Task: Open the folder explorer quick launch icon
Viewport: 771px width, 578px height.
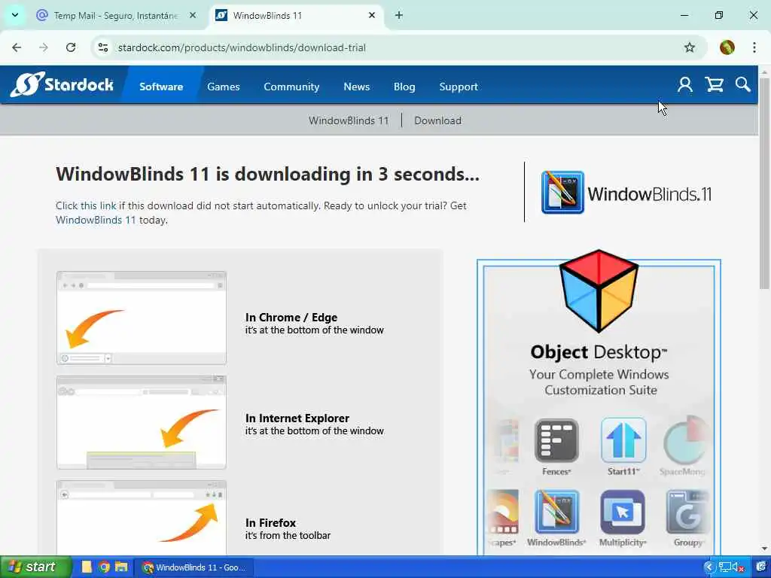Action: click(x=121, y=567)
